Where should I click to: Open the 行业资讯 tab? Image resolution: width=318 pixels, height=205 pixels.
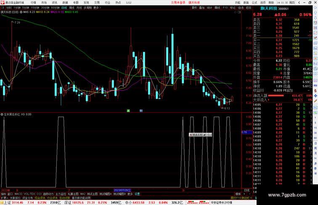pyautogui.click(x=52, y=198)
